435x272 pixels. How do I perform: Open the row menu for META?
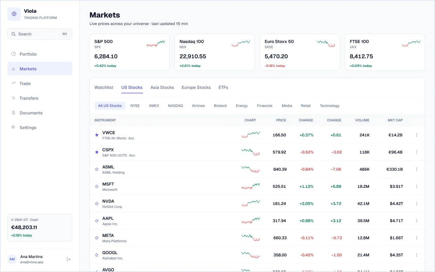[416, 238]
